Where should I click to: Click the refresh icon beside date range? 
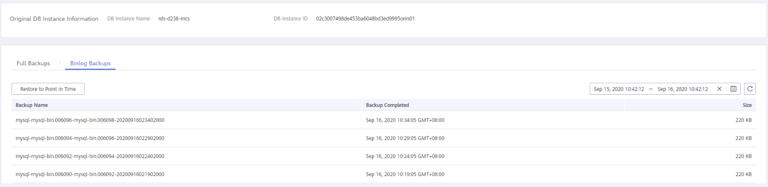click(x=750, y=89)
